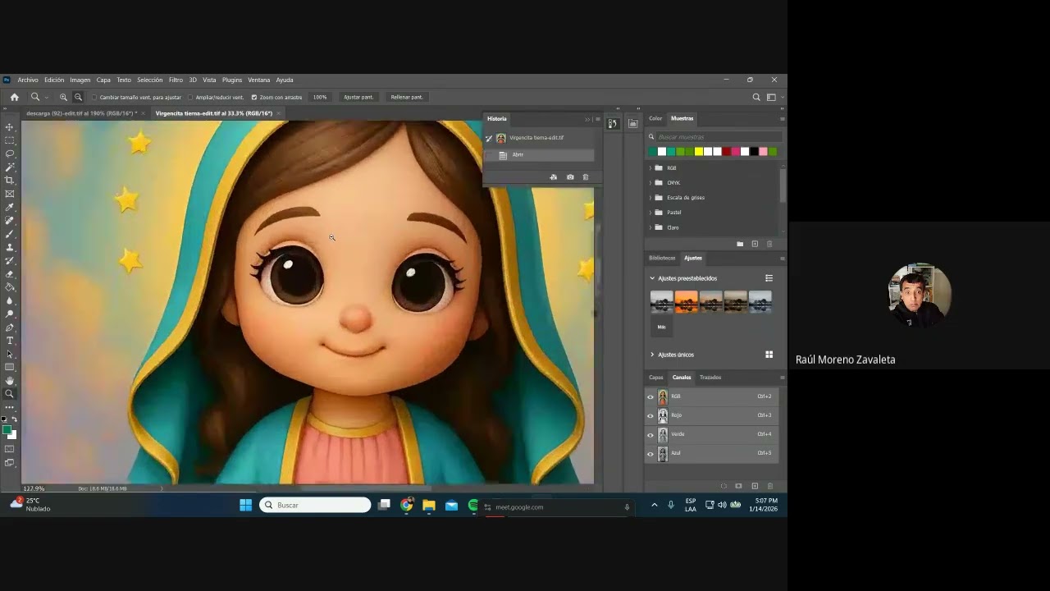Hide the Azul channel visibility eye

651,454
